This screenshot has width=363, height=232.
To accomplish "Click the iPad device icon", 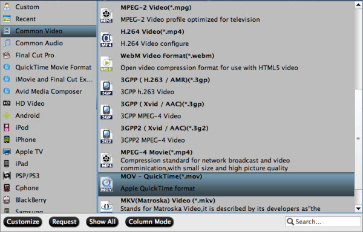I will click(7, 164).
